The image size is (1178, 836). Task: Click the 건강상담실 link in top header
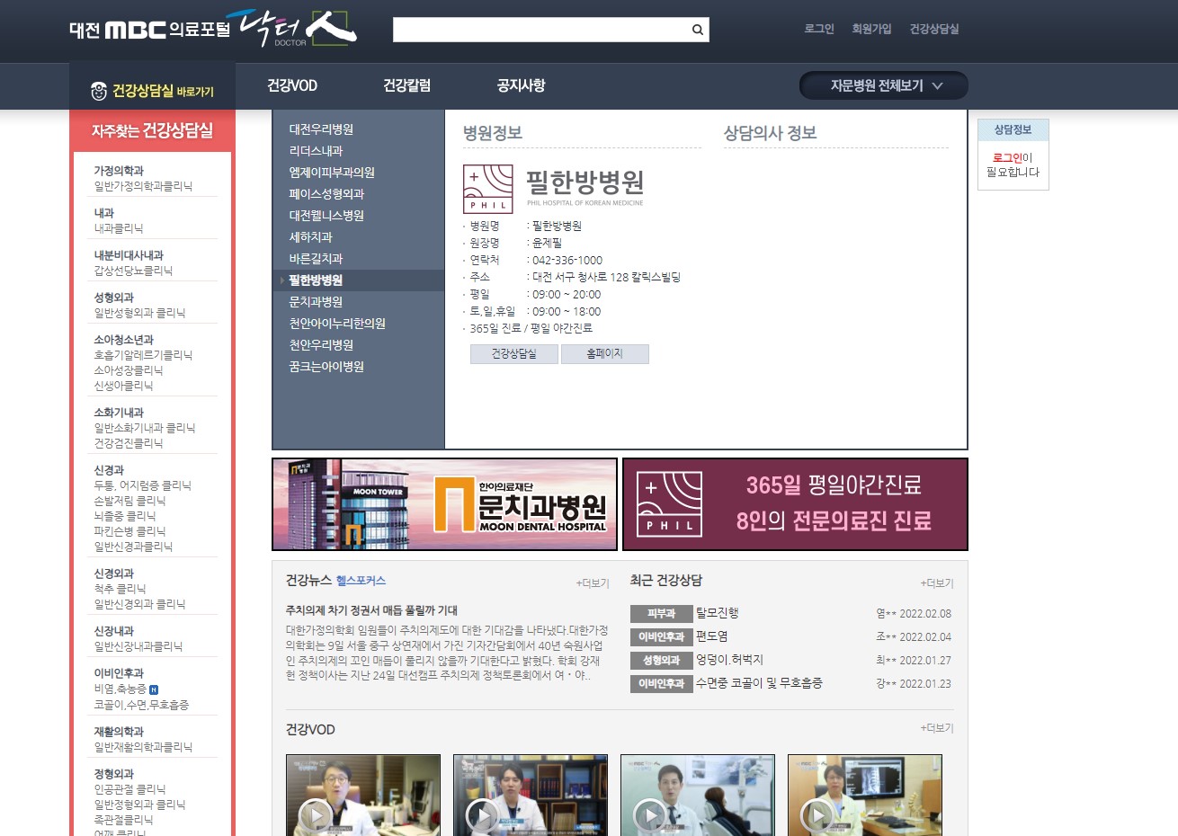934,29
